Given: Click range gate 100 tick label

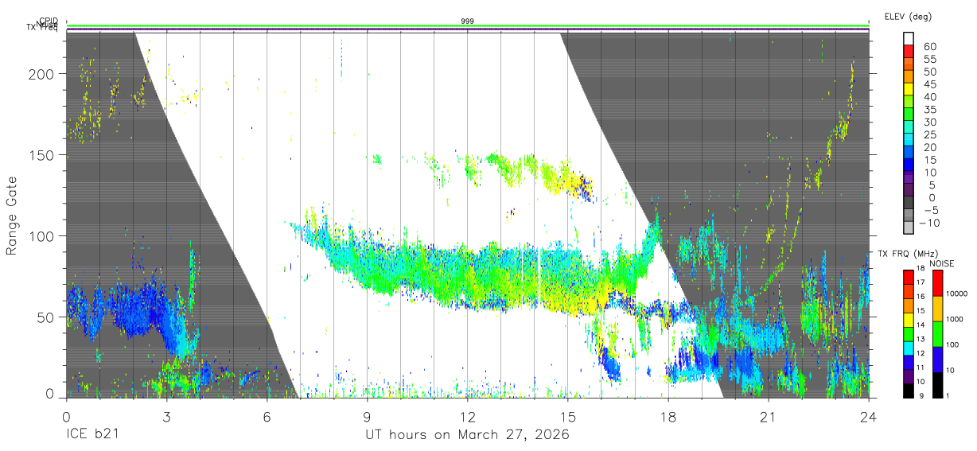Looking at the screenshot, I should [42, 235].
